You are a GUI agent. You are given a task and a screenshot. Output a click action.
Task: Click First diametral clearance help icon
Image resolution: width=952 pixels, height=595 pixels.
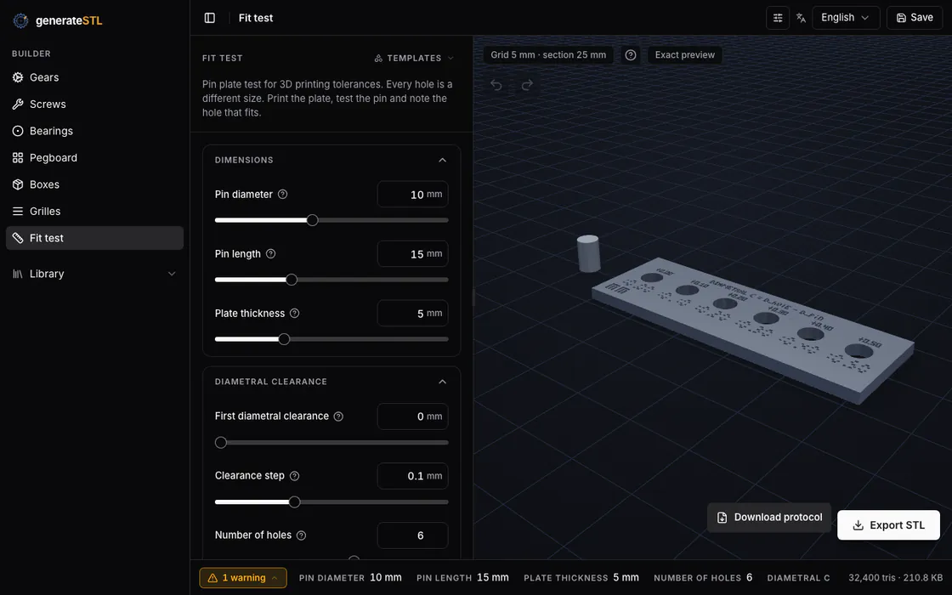338,416
